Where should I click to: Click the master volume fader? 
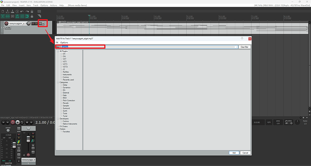14,145
